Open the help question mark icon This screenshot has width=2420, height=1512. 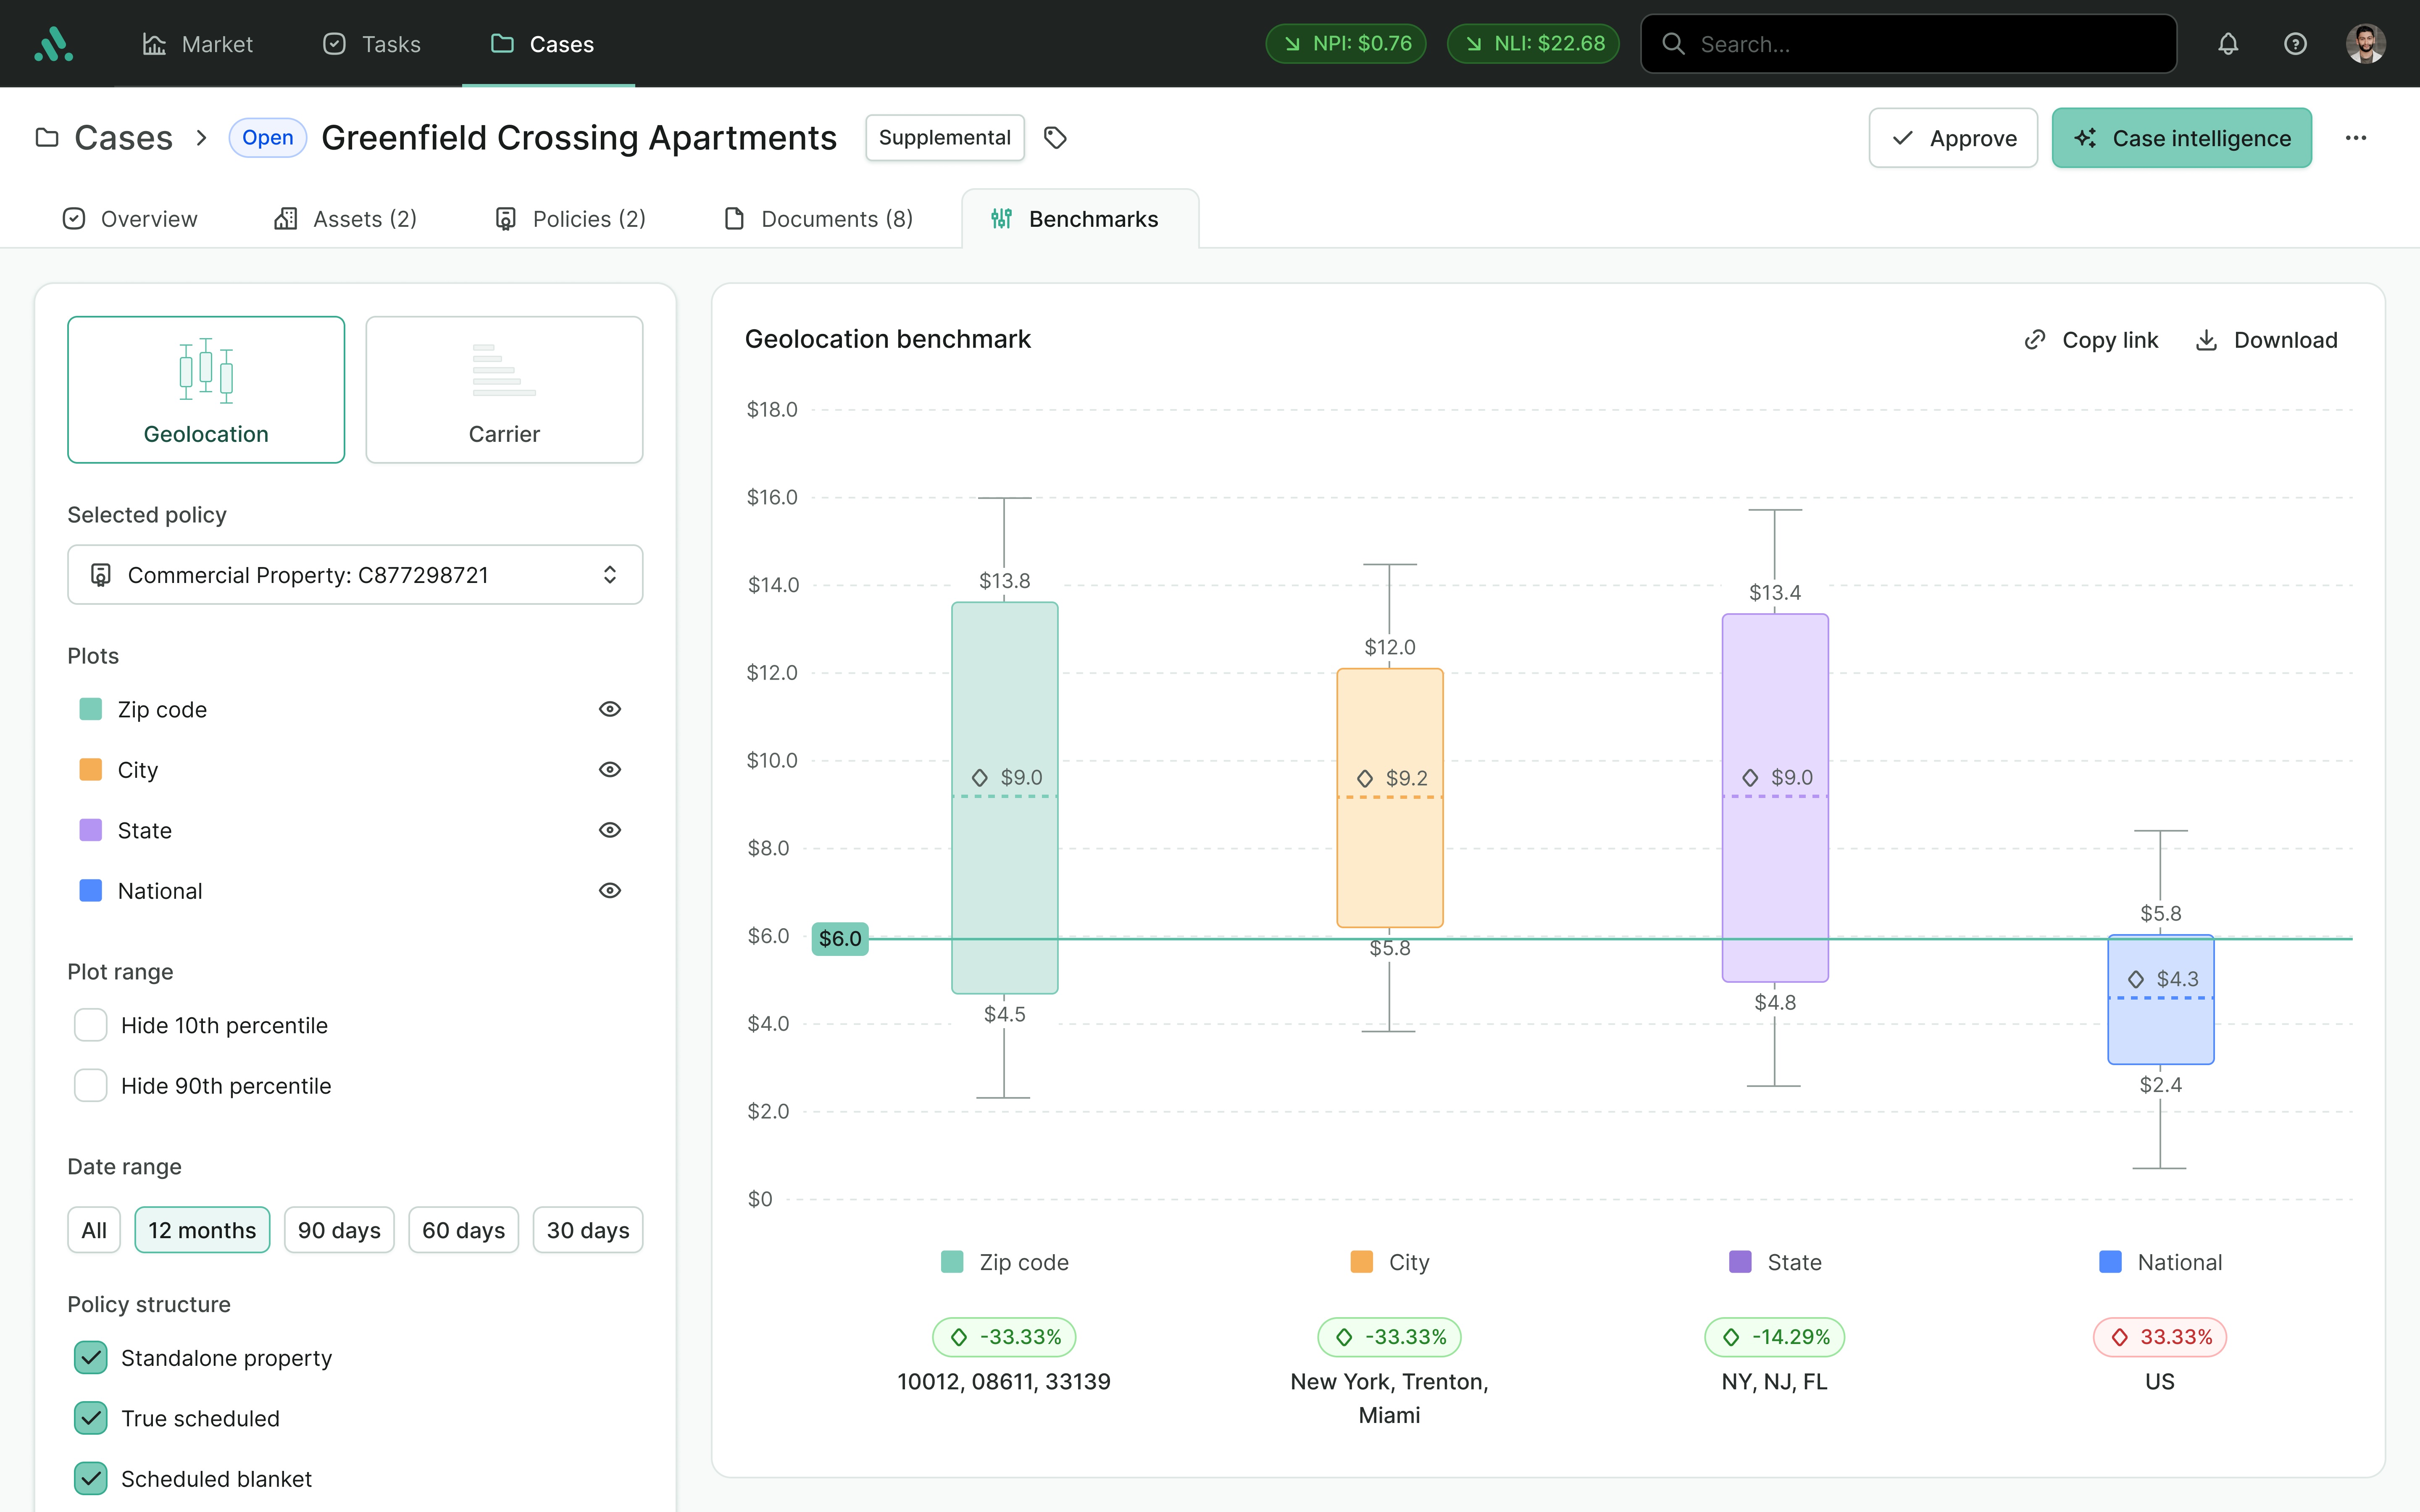[2295, 44]
